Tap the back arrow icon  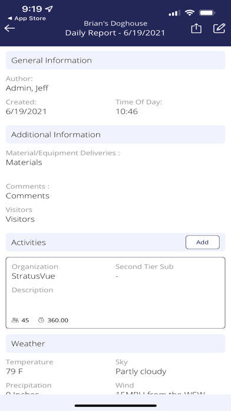(9, 28)
